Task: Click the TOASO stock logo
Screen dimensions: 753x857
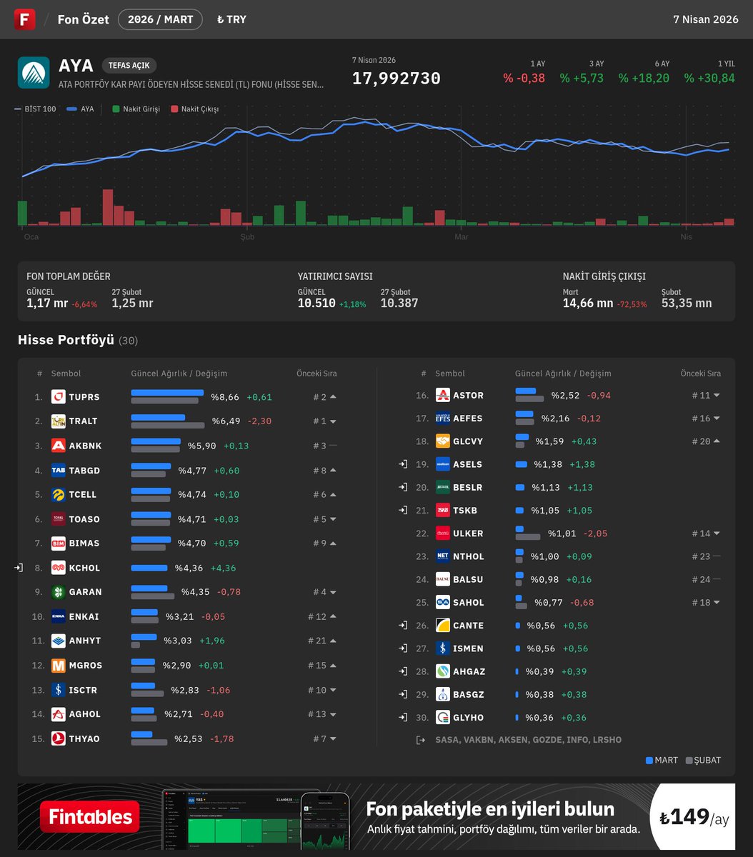Action: click(59, 519)
